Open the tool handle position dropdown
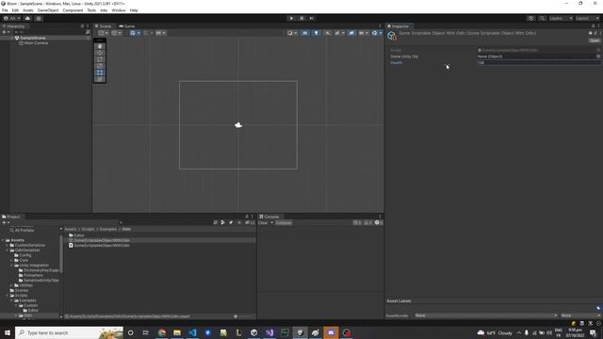Screen dimensions: 603x339 [103, 33]
